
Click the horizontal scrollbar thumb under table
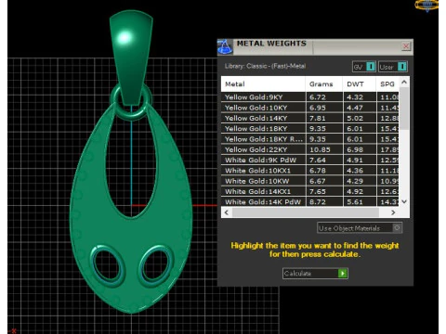(x=306, y=212)
